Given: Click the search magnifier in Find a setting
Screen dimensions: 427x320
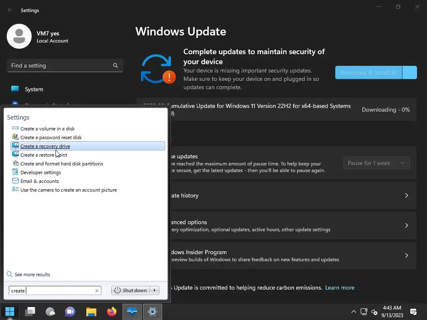Looking at the screenshot, I should (116, 65).
